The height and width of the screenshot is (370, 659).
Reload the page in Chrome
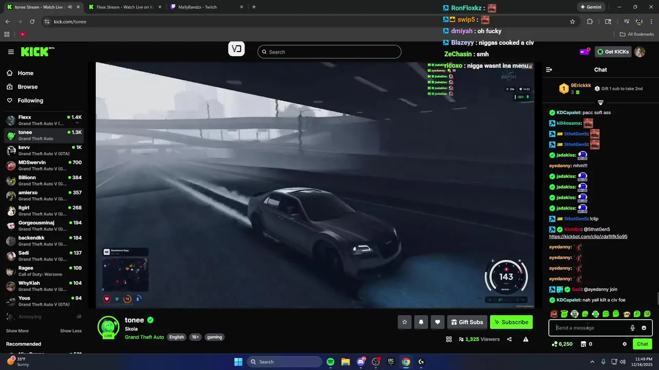tap(32, 22)
